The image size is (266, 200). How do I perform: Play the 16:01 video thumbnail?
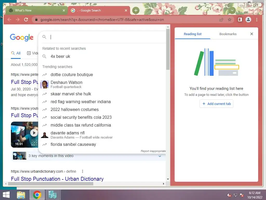(25, 135)
